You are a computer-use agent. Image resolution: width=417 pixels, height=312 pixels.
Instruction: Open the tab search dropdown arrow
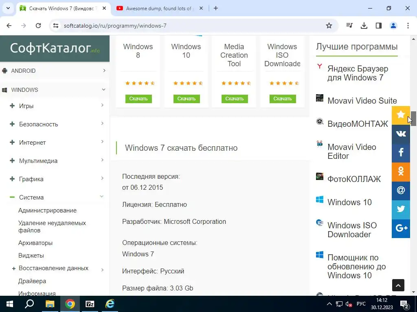pyautogui.click(x=8, y=8)
